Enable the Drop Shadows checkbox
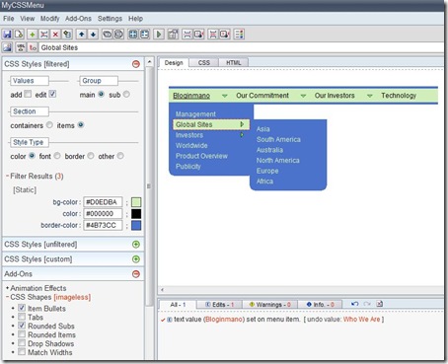448x364 pixels. coord(22,343)
